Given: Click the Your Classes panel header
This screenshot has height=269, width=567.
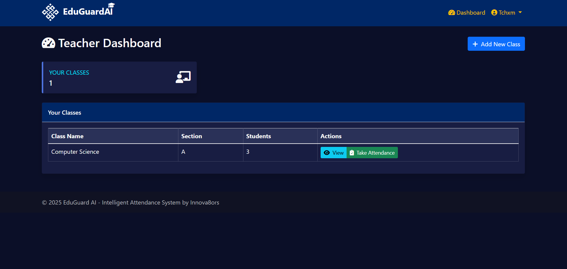Looking at the screenshot, I should tap(283, 113).
